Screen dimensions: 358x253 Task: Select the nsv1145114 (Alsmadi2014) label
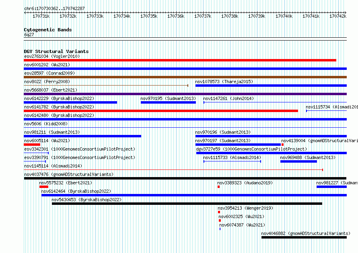53,166
